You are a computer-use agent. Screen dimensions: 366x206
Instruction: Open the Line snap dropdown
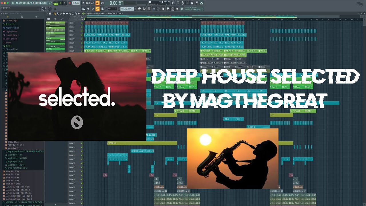112,9
